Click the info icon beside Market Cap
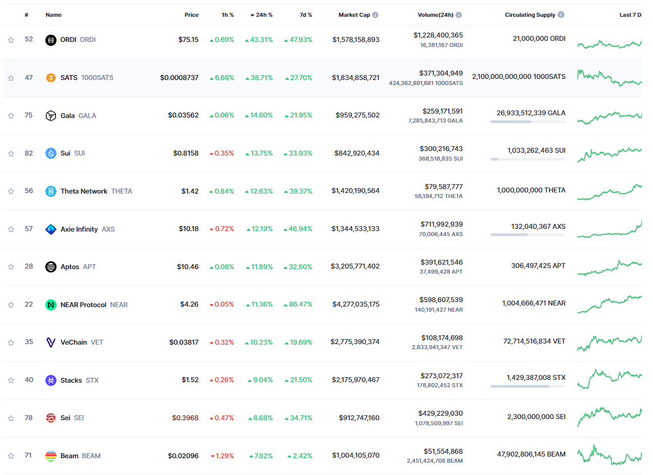The width and height of the screenshot is (653, 475). tap(375, 15)
